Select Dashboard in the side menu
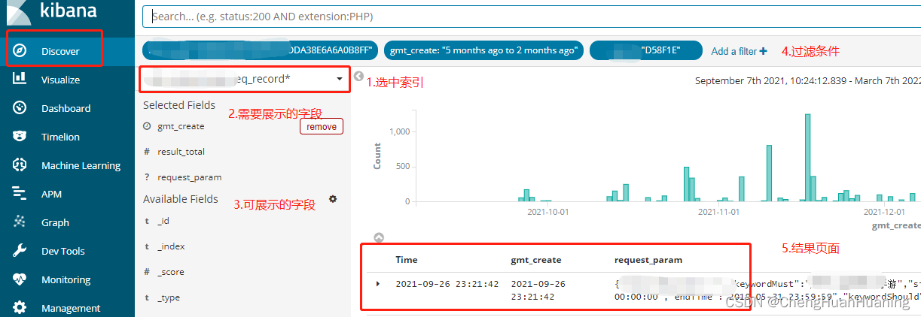 pyautogui.click(x=66, y=108)
